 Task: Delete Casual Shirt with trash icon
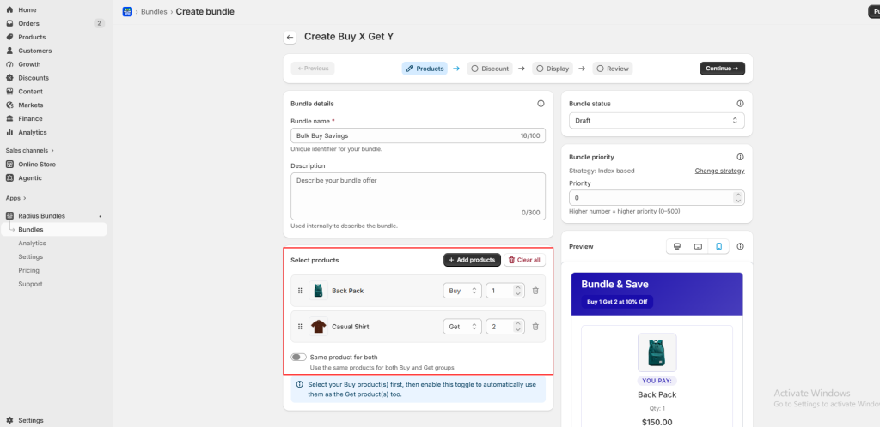(x=535, y=327)
